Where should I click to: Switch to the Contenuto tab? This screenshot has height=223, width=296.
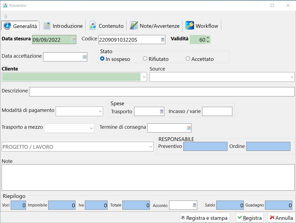tap(107, 26)
